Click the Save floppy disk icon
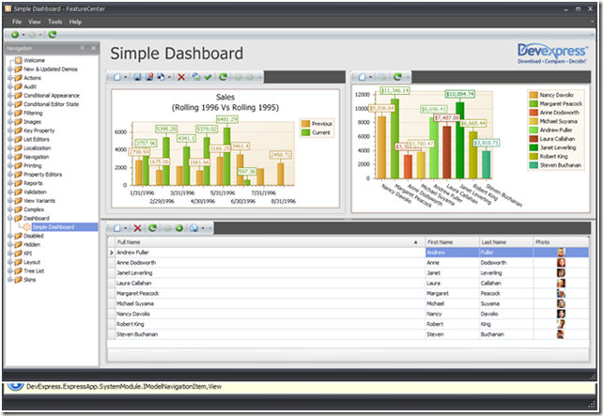Viewport: 603px width, 416px height. coord(137,77)
